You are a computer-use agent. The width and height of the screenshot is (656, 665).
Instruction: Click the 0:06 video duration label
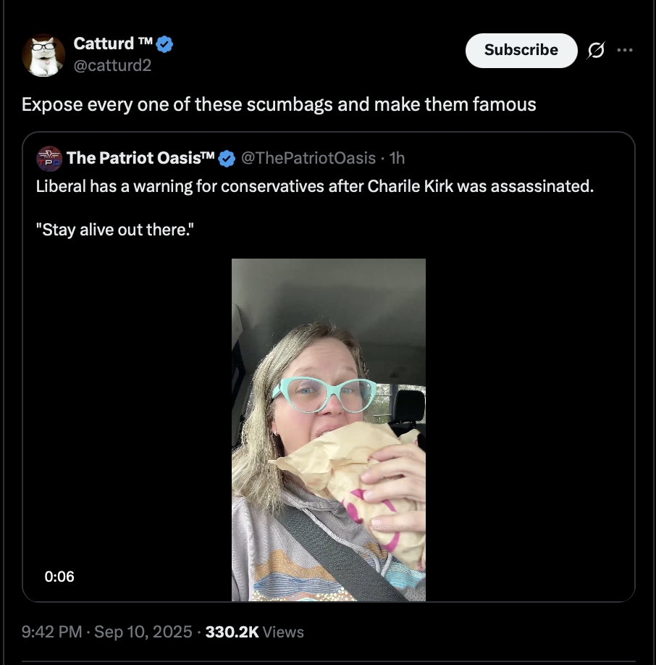[59, 577]
